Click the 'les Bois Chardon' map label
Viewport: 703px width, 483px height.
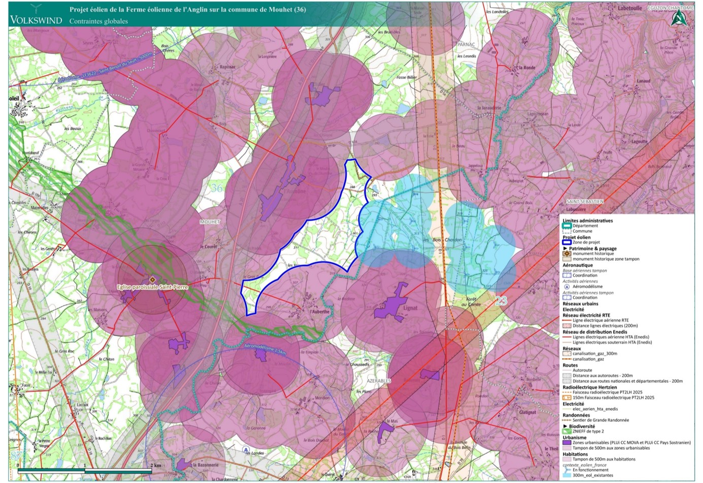[x=443, y=240]
